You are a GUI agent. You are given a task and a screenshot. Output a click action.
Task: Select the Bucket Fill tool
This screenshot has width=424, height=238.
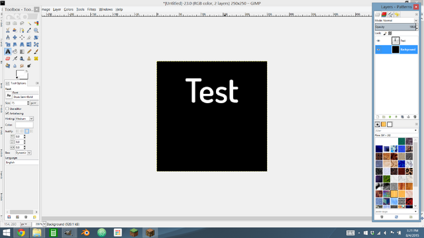click(15, 52)
